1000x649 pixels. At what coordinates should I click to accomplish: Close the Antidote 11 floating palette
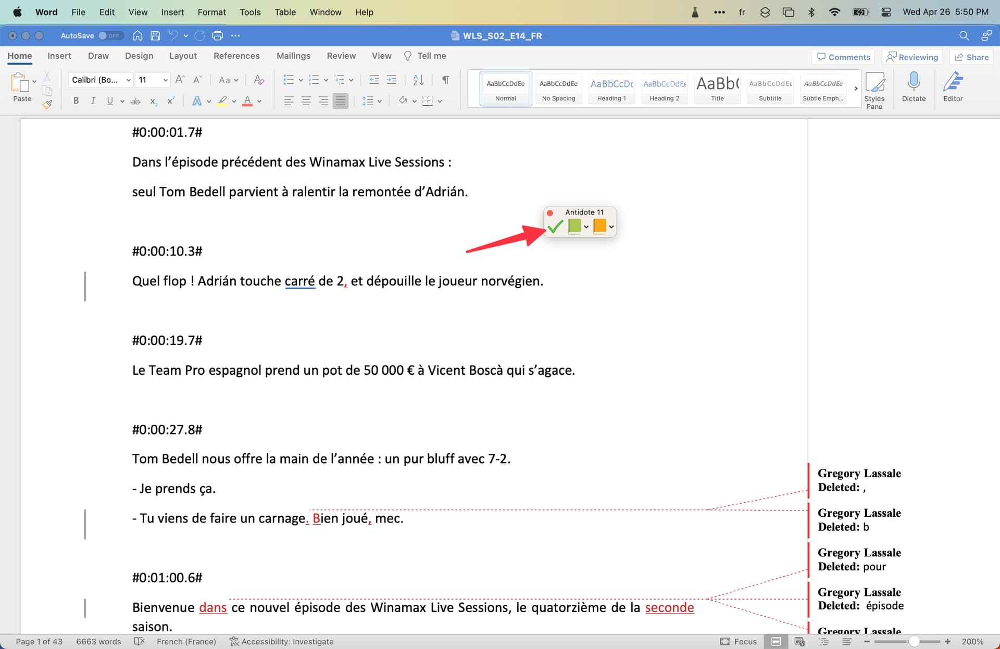pyautogui.click(x=549, y=212)
